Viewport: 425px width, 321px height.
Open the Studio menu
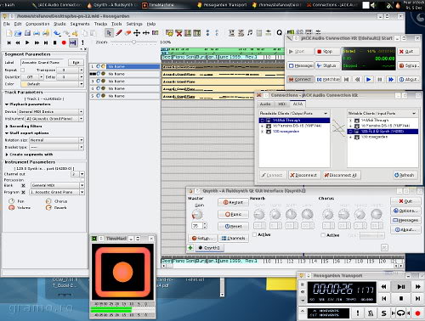click(x=59, y=24)
